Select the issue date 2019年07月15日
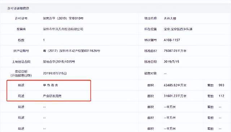 click(x=55, y=73)
